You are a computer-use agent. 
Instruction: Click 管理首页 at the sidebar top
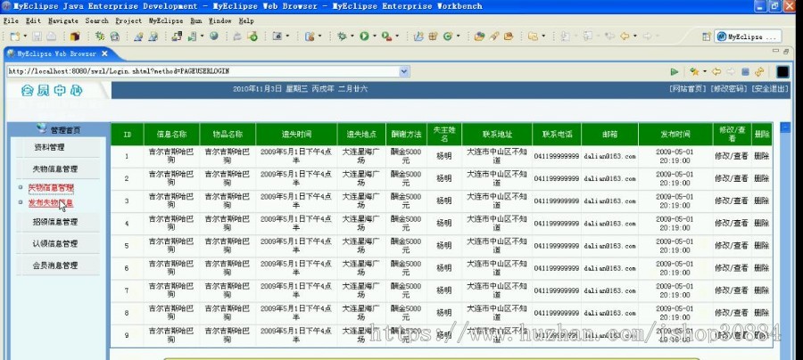point(65,130)
